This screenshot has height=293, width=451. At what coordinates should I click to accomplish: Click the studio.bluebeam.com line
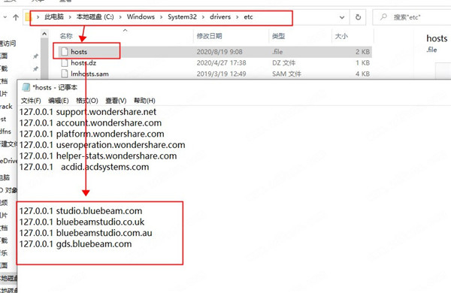pos(81,211)
